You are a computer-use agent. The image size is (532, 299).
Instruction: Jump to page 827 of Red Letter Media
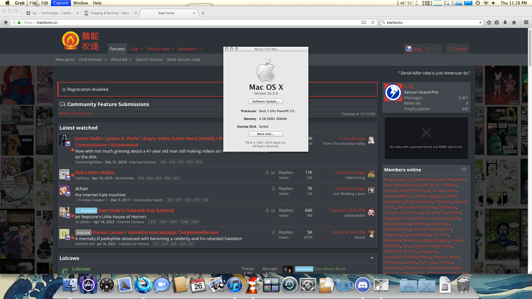176,178
